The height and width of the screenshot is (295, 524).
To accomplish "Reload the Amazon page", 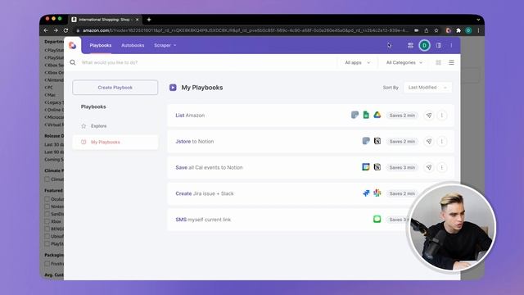I will click(65, 30).
